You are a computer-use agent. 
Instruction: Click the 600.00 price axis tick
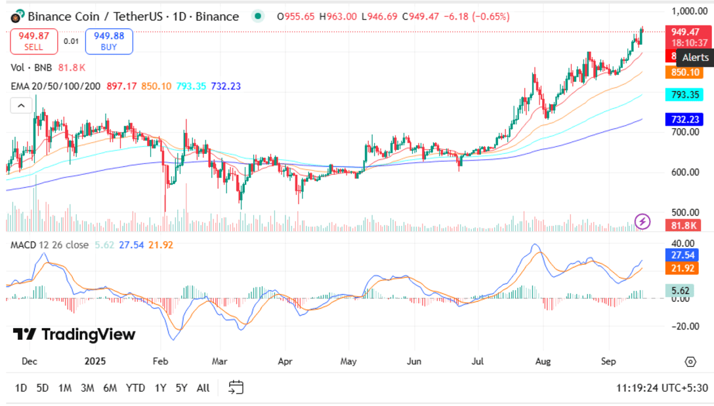click(x=685, y=172)
